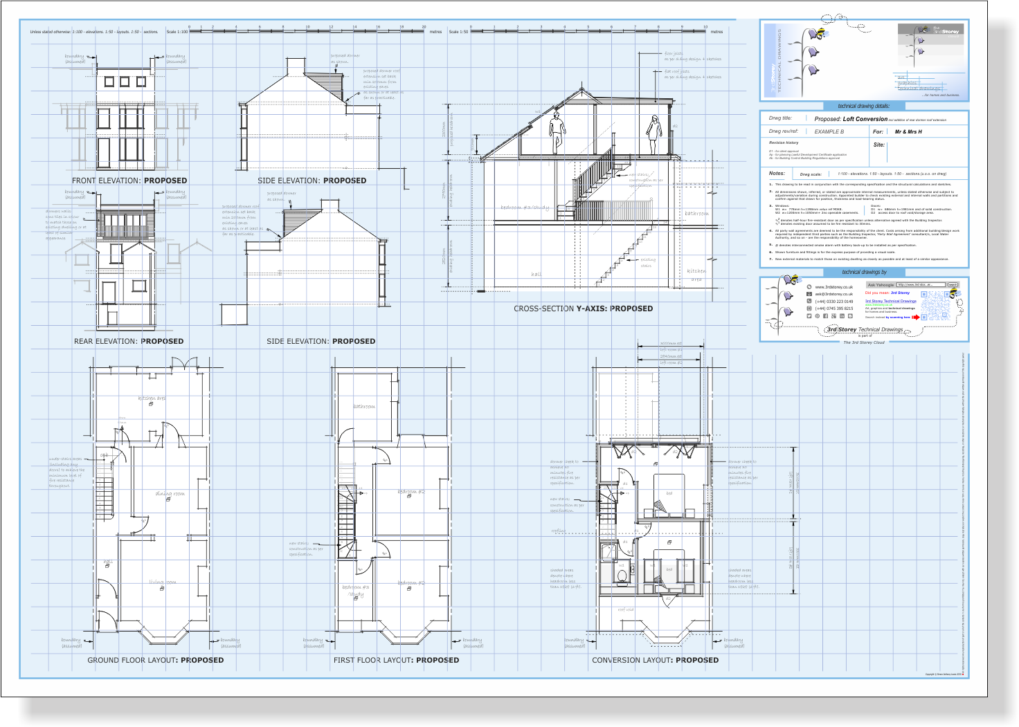Follow the 'Did you mean: 3rd Storey' suggestion
This screenshot has width=1019, height=727.
coord(887,293)
